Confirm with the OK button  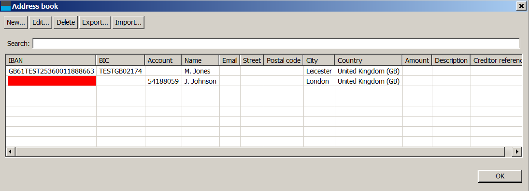click(500, 176)
